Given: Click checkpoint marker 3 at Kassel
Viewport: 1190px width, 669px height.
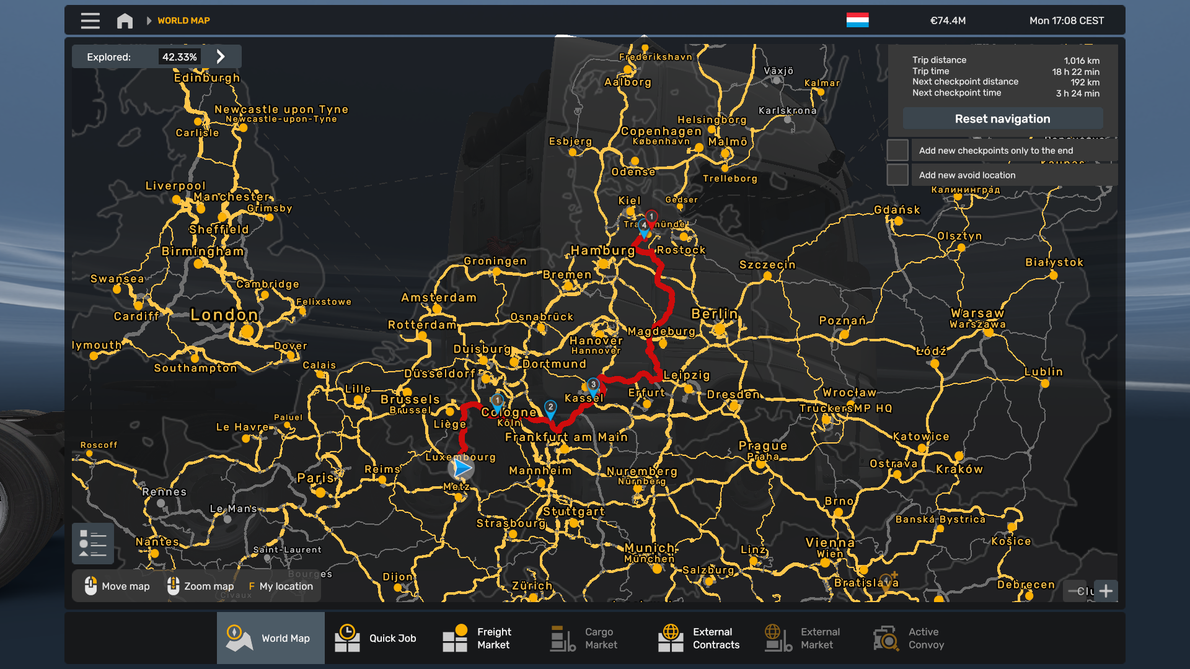Looking at the screenshot, I should (x=593, y=385).
